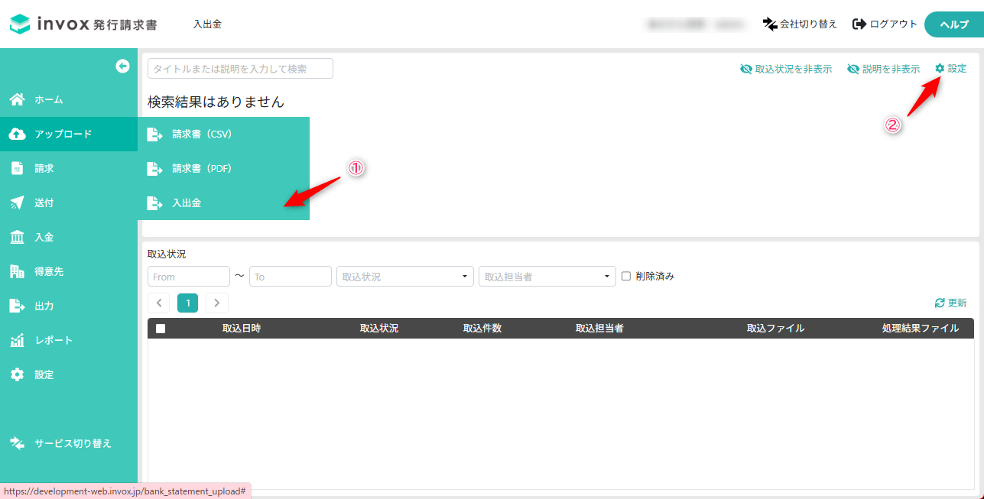Click the 得意先 building icon
Screen dimensions: 984x499
point(17,271)
